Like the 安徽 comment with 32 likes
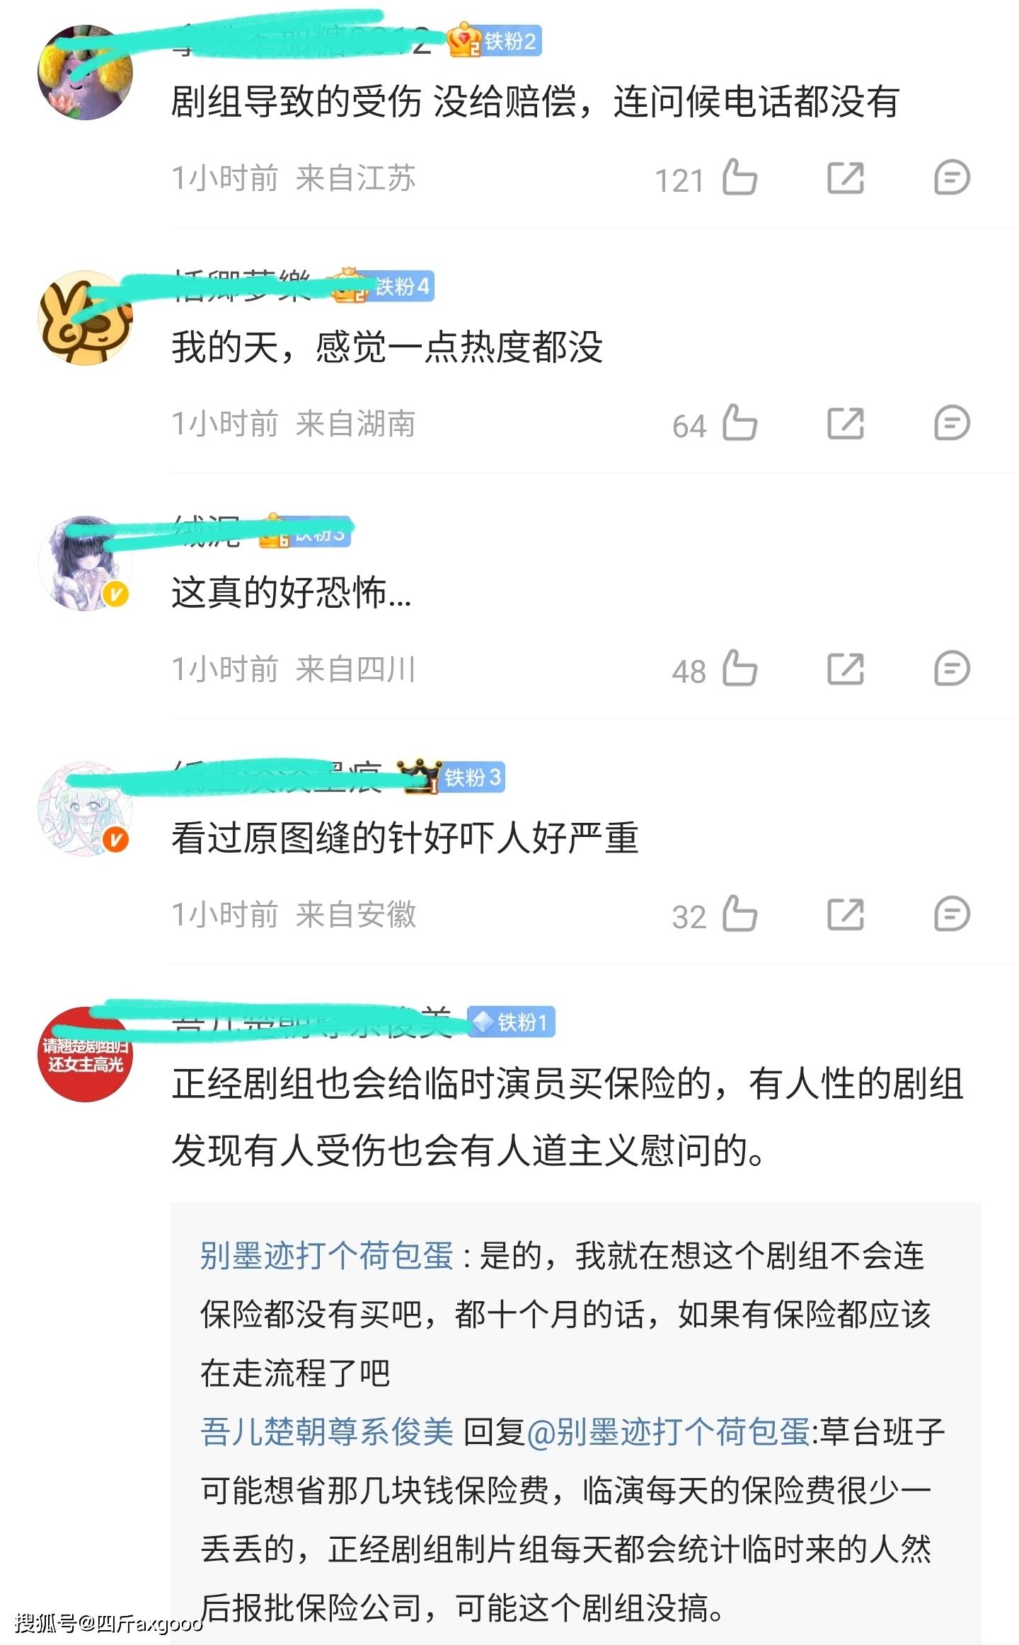 click(740, 913)
